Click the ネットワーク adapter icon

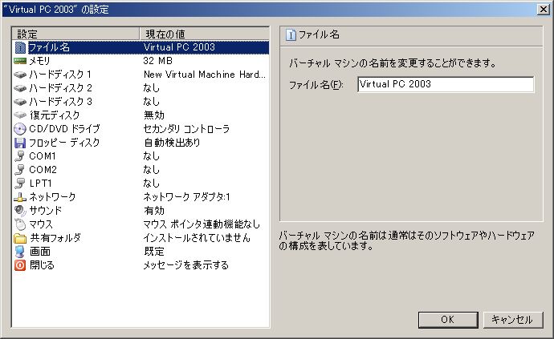(21, 197)
